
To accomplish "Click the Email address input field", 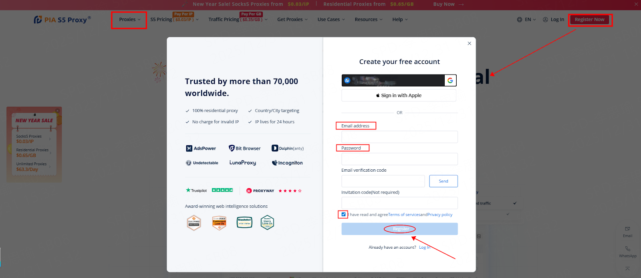I will 399,137.
